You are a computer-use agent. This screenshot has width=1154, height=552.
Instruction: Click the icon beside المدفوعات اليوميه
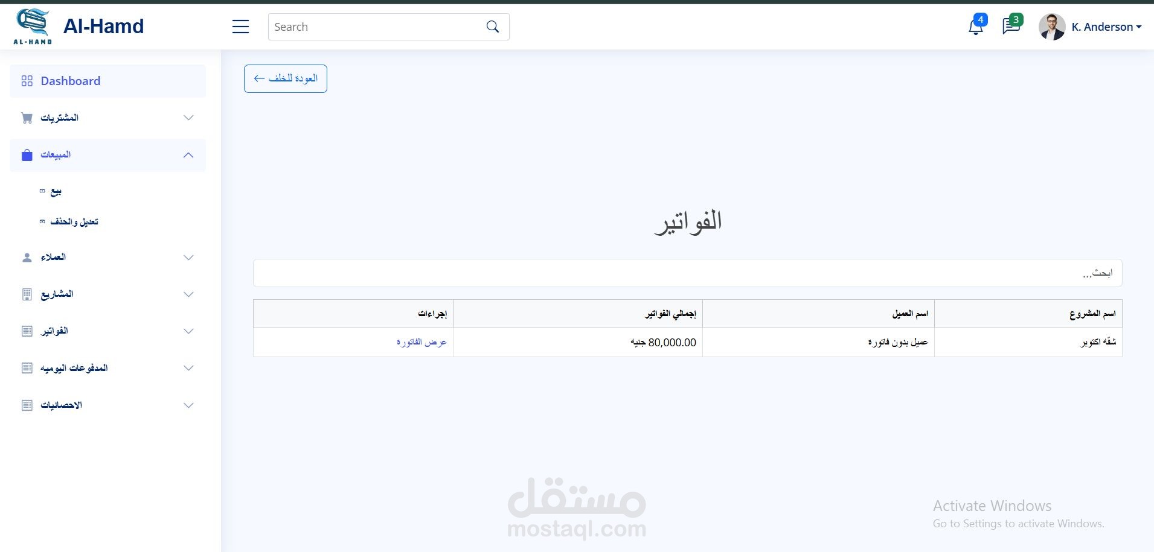27,368
